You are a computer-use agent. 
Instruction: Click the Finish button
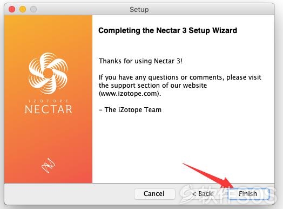pyautogui.click(x=248, y=194)
